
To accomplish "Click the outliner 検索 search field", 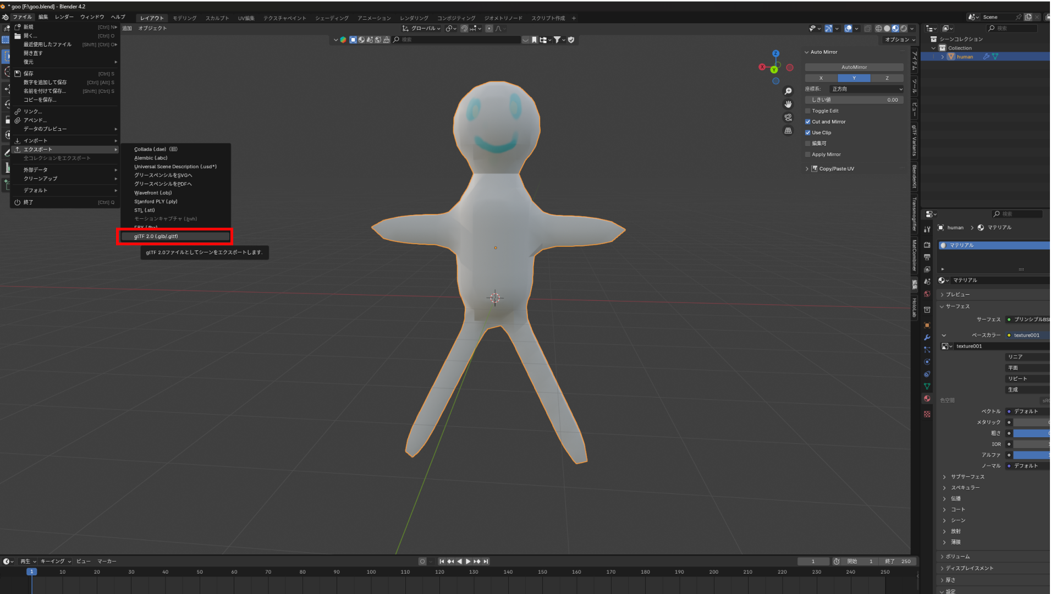I will pos(1013,29).
